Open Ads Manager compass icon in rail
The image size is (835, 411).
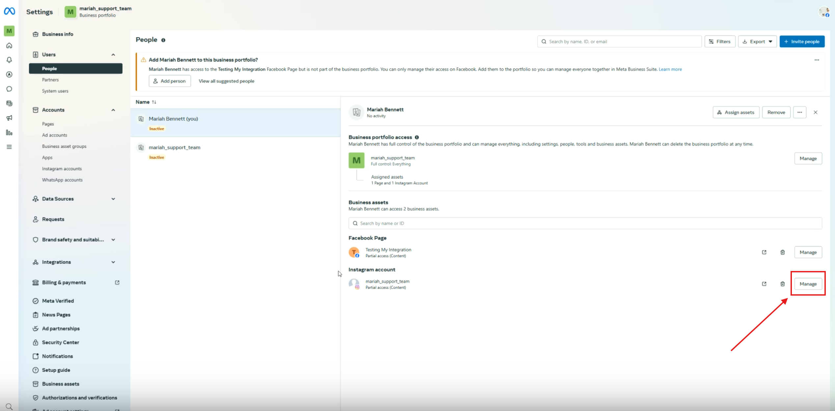[x=9, y=74]
